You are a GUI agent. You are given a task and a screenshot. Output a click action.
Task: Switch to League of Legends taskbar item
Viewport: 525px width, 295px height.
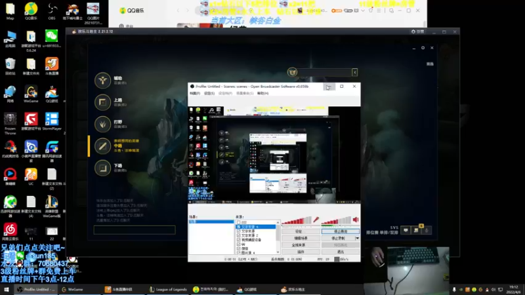click(168, 289)
